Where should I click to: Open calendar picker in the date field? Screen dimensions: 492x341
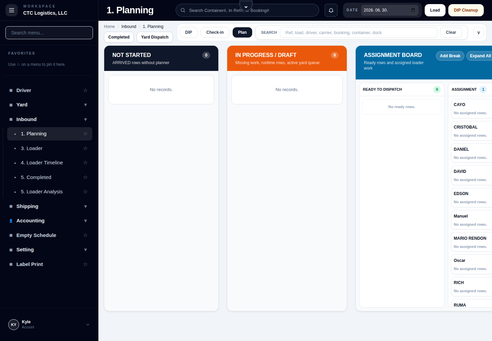click(x=413, y=10)
